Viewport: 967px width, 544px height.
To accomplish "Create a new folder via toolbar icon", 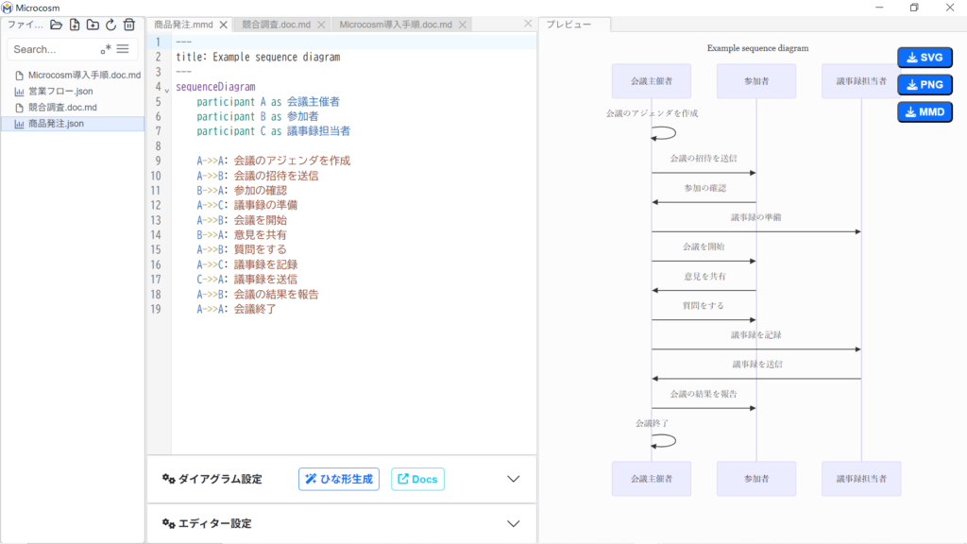I will [x=93, y=25].
